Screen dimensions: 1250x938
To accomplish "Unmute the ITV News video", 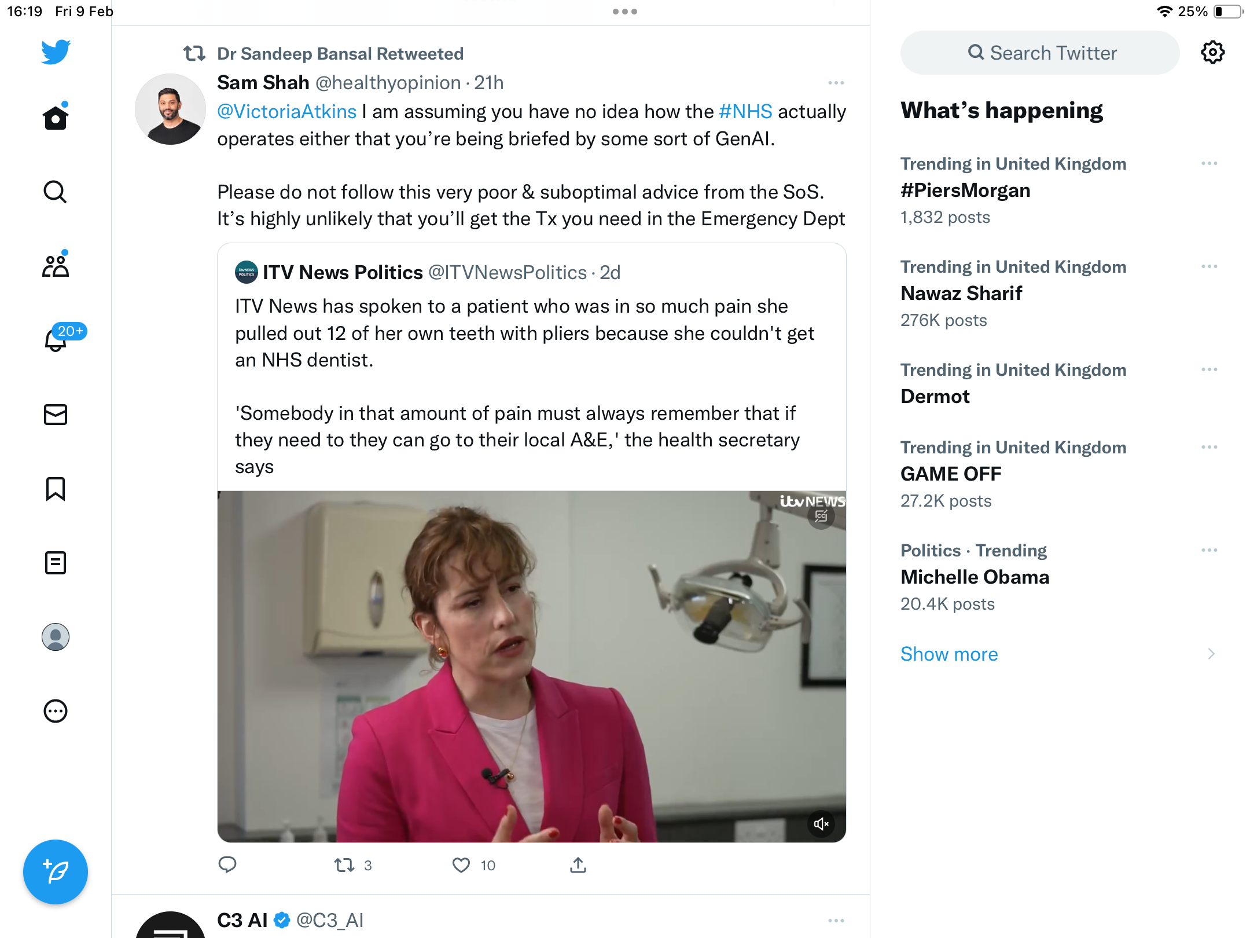I will 821,824.
